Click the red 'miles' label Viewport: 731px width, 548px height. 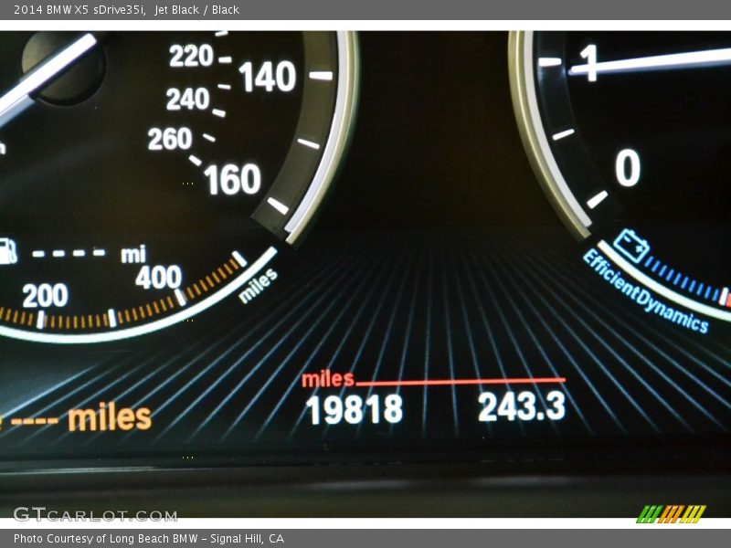pos(328,379)
